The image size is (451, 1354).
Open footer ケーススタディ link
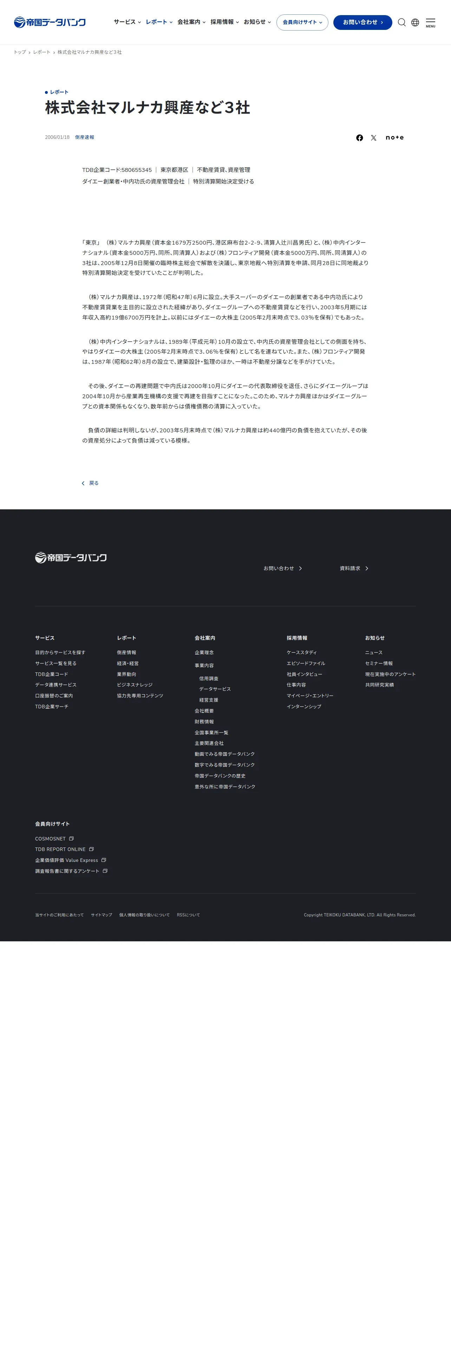(302, 652)
